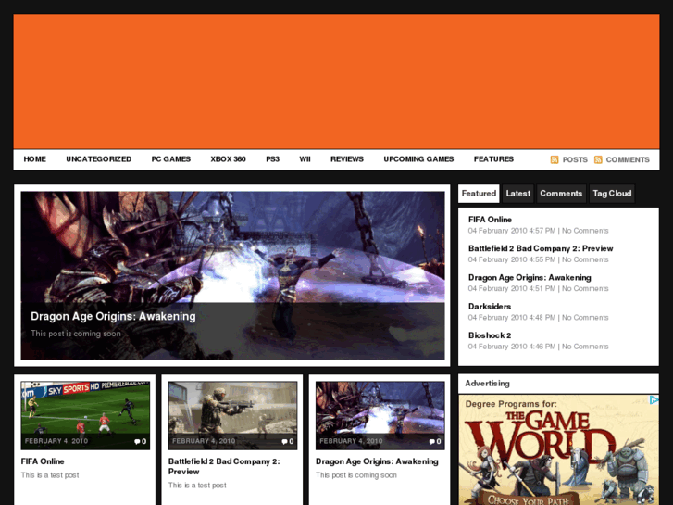This screenshot has height=505, width=673.
Task: Click the small Dragon Age post thumbnail
Action: tap(380, 415)
